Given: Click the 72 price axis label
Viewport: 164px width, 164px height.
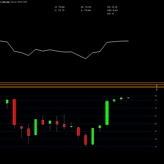Looking at the screenshot, I should [156, 108].
